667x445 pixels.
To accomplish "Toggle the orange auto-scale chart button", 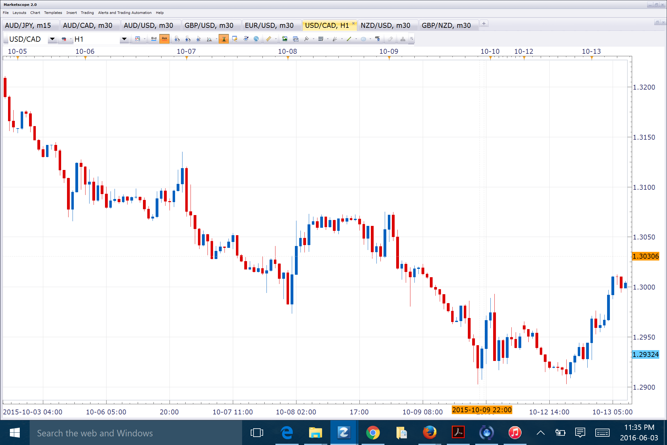I will click(x=224, y=39).
